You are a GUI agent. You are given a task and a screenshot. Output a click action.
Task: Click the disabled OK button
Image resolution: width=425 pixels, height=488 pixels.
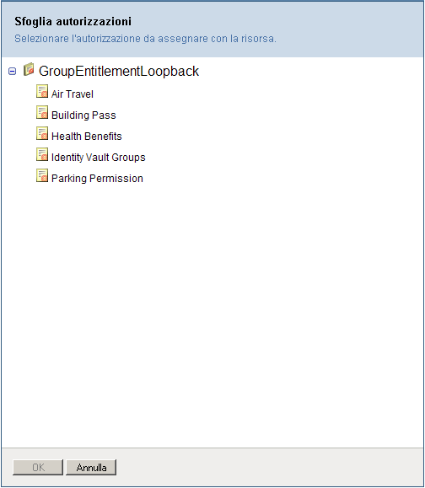pos(38,467)
